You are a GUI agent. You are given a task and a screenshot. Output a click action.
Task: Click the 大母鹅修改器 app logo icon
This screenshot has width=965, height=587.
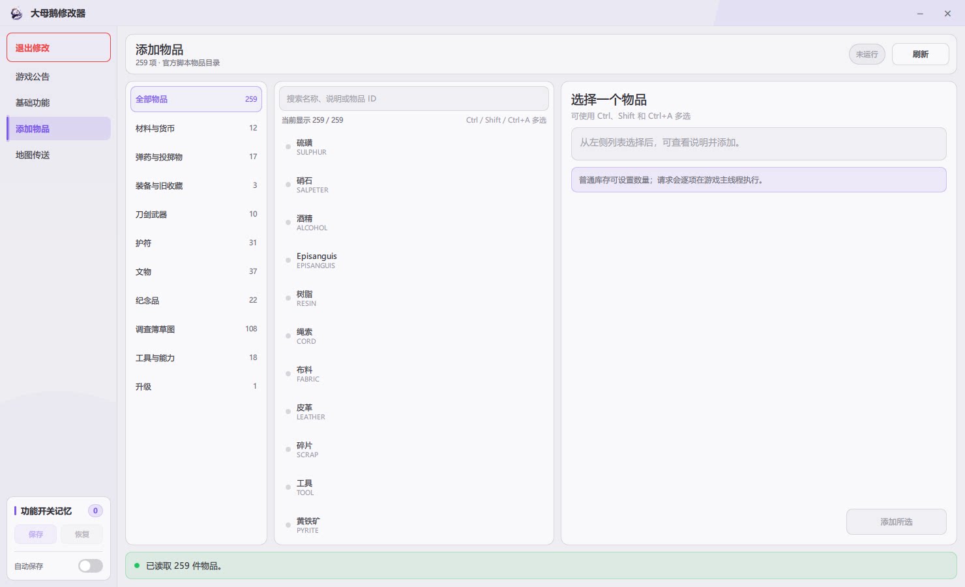click(16, 13)
